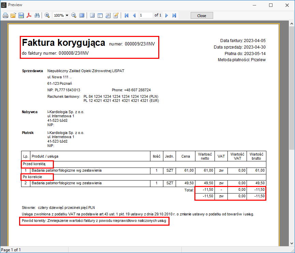Jump to the last page
This screenshot has width=295, height=253.
174,15
